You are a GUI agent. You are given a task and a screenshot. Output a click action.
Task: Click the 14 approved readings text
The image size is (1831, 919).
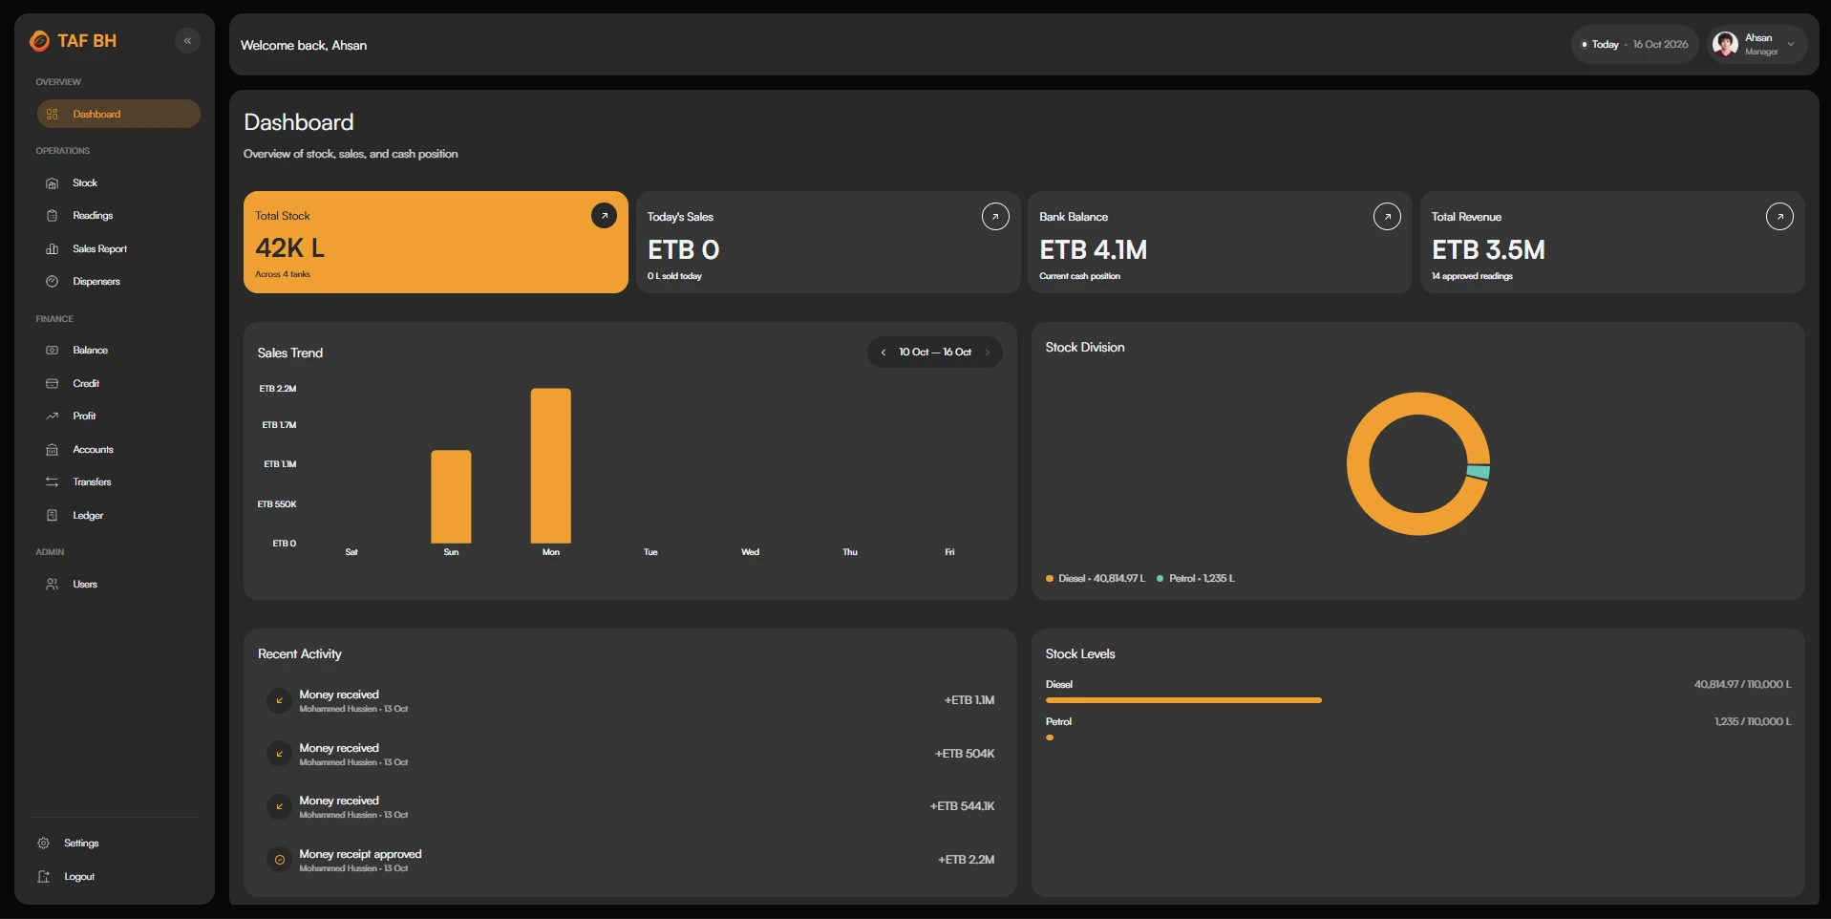pos(1472,277)
